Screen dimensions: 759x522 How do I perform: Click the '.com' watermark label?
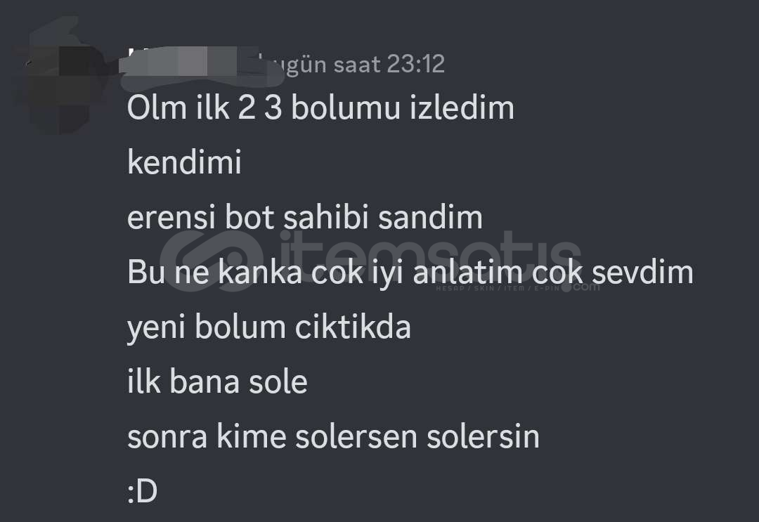pyautogui.click(x=584, y=287)
